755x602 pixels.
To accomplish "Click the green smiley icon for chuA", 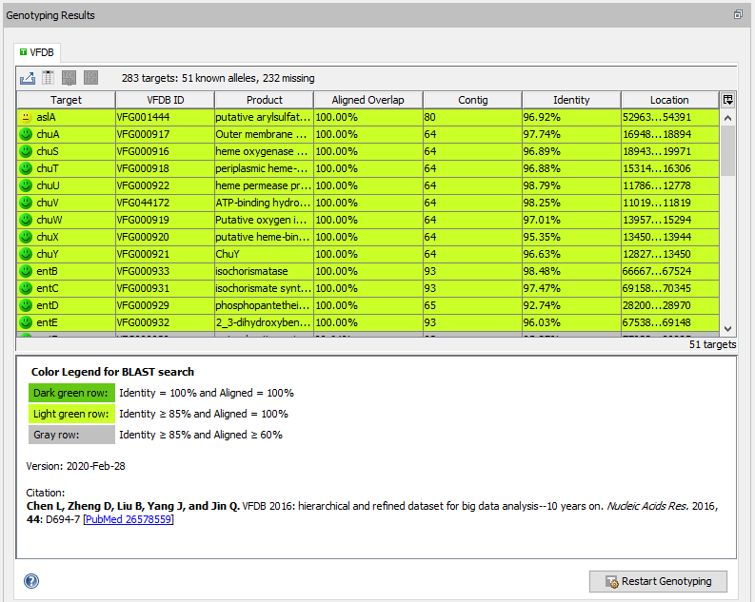I will pos(26,134).
